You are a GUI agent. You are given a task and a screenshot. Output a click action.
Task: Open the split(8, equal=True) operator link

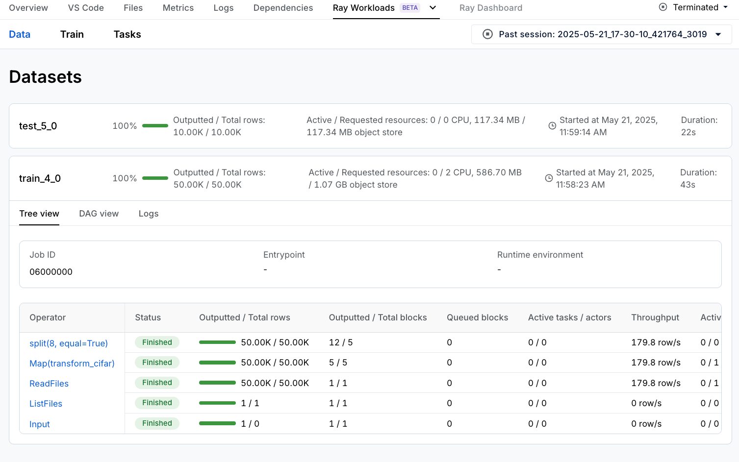69,343
